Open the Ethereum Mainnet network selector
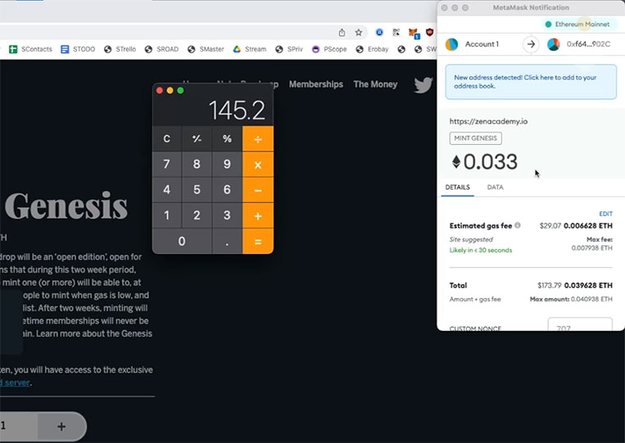 tap(577, 25)
